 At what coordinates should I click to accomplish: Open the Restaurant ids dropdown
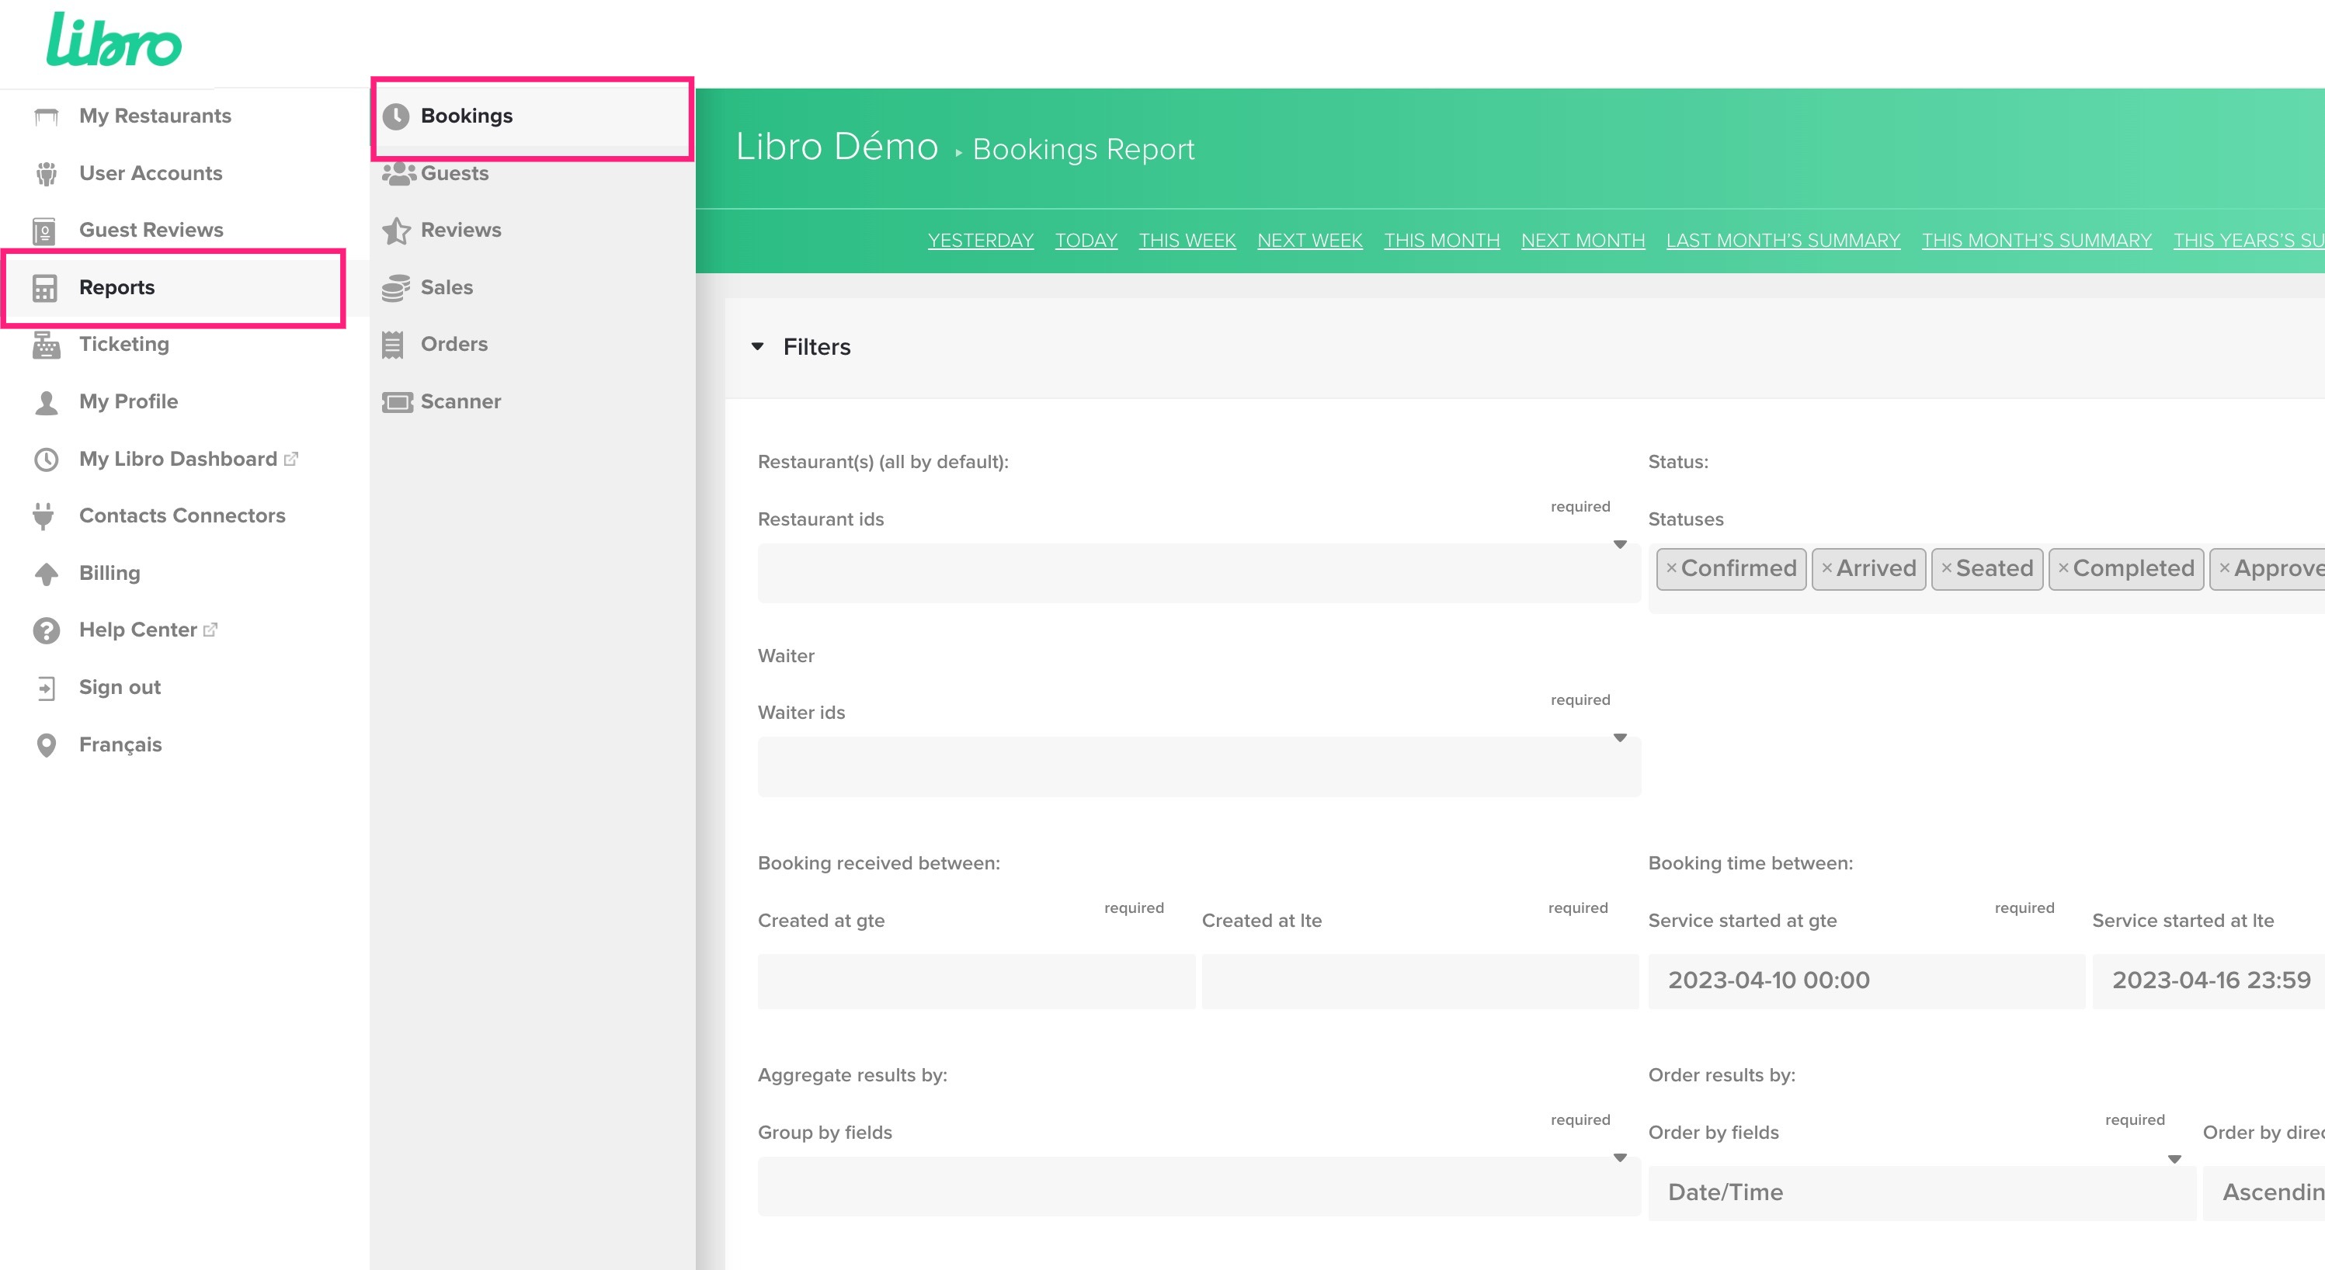pos(1198,574)
